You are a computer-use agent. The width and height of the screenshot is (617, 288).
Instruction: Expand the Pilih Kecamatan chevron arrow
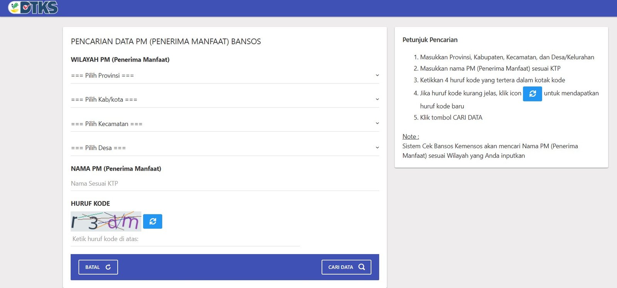click(377, 123)
